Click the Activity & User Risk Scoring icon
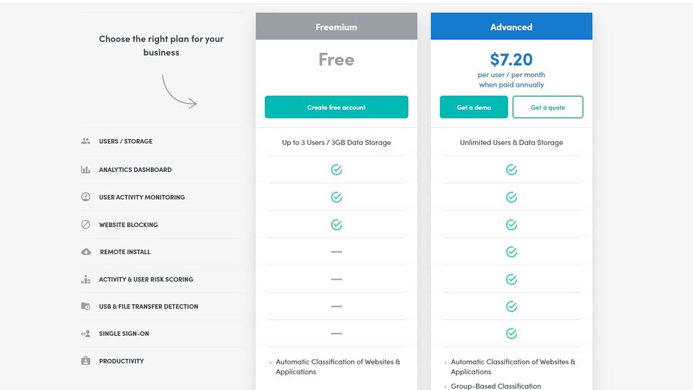693x390 pixels. tap(85, 278)
